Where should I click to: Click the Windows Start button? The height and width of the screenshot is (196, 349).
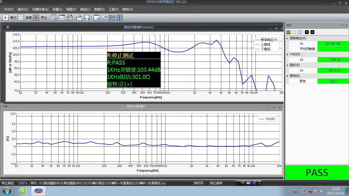point(7,191)
